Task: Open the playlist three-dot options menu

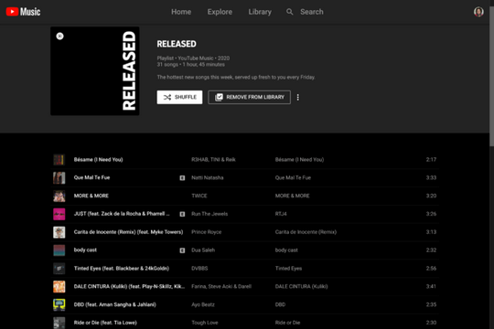Action: (x=297, y=97)
